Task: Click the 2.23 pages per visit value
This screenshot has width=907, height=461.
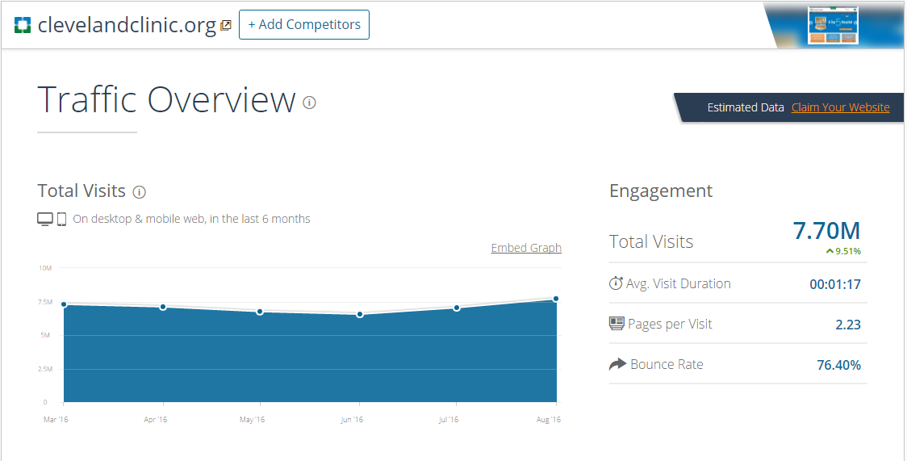Action: tap(848, 325)
